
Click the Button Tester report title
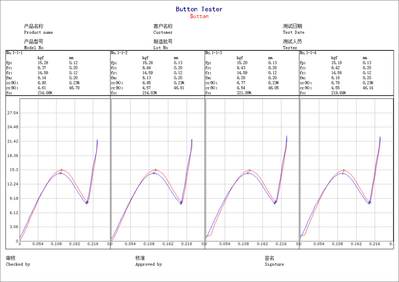click(x=199, y=9)
